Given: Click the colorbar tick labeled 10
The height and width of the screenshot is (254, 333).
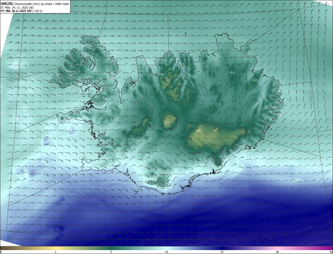Looking at the screenshot, I should point(166,252).
